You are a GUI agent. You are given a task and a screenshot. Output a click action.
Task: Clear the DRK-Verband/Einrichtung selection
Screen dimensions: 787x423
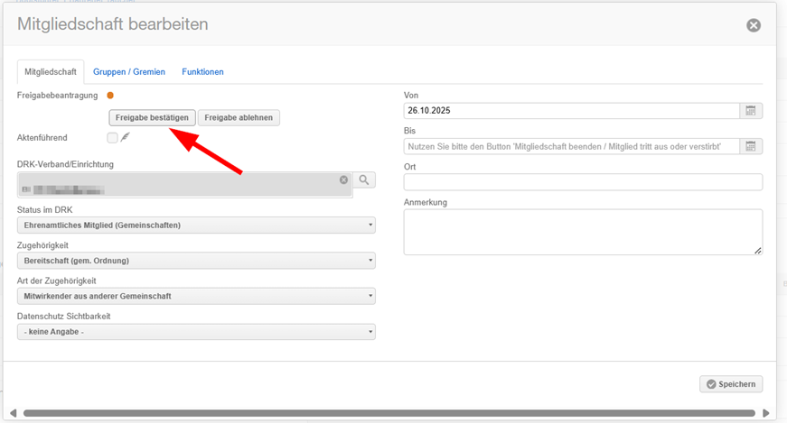[x=343, y=180]
